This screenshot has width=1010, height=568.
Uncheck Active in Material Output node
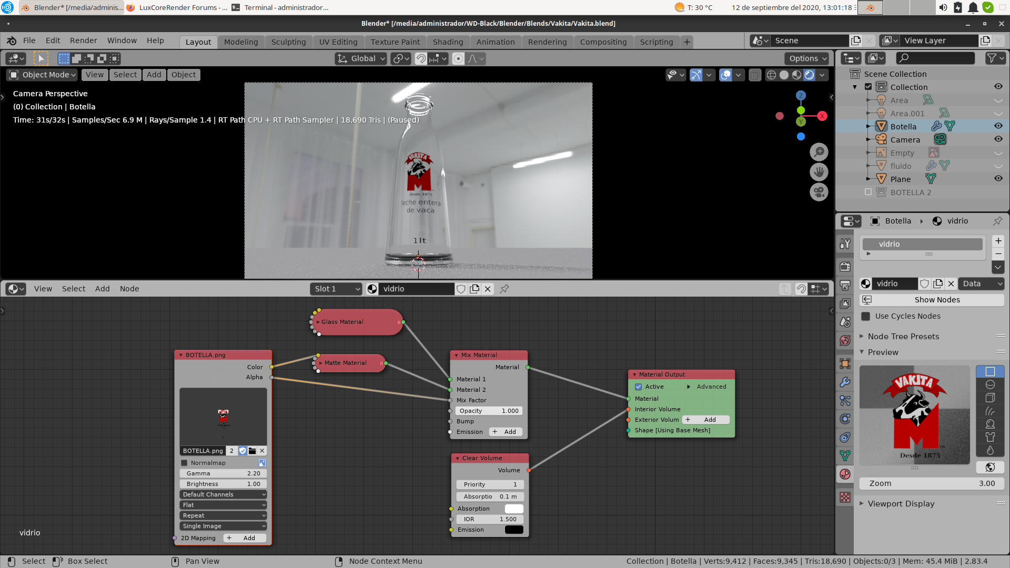pyautogui.click(x=639, y=387)
